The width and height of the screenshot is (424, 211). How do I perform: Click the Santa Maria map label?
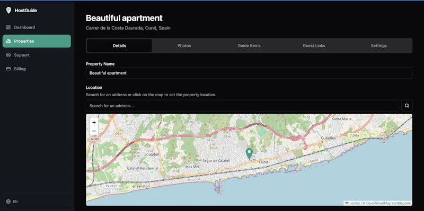(x=341, y=119)
